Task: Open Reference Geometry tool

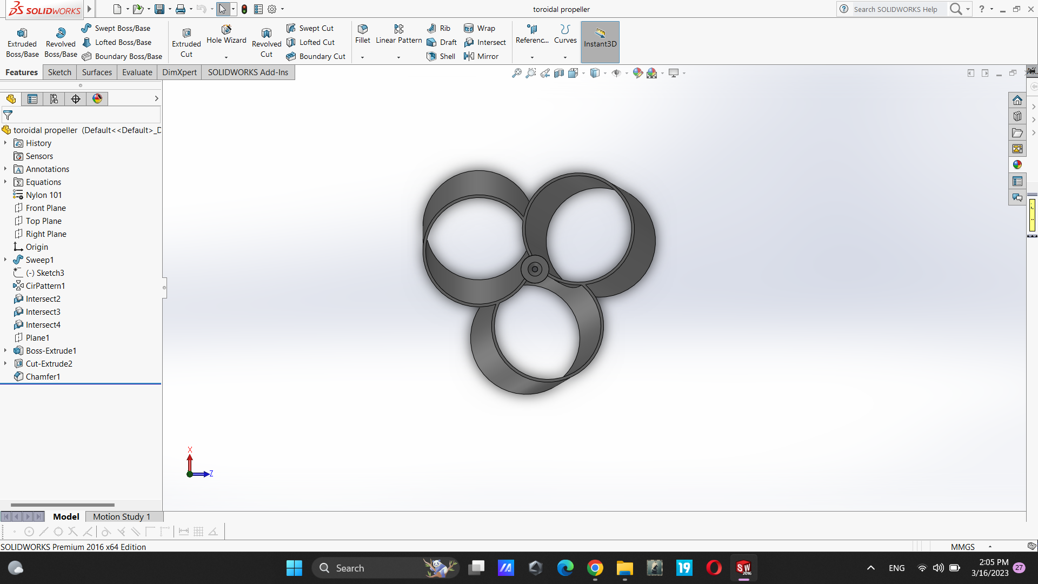Action: 532,34
